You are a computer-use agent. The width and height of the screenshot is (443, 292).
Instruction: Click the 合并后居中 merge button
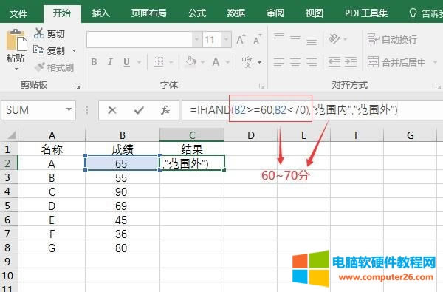tap(396, 62)
